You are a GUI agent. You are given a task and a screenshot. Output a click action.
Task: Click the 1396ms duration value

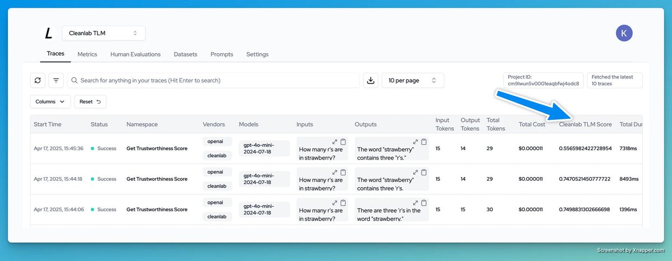629,209
